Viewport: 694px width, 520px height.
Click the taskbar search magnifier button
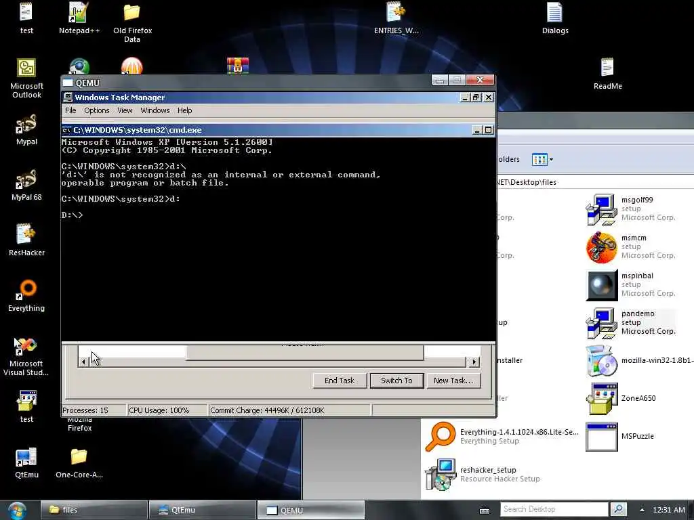[x=618, y=509]
